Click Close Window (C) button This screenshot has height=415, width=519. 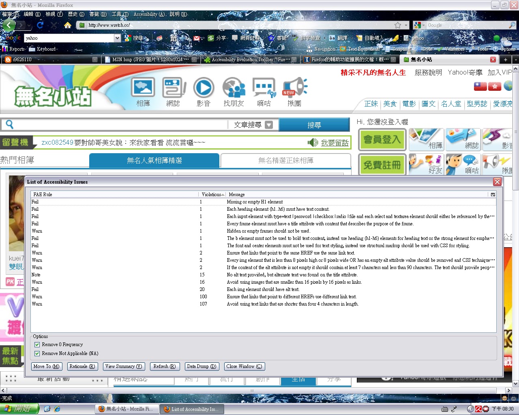coord(244,366)
